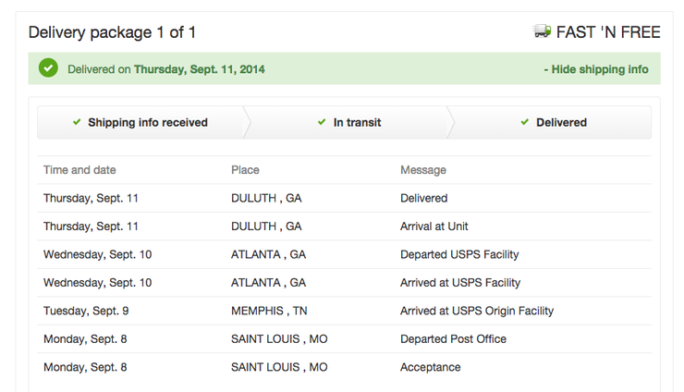Click the Delivered message in first row

pyautogui.click(x=424, y=198)
